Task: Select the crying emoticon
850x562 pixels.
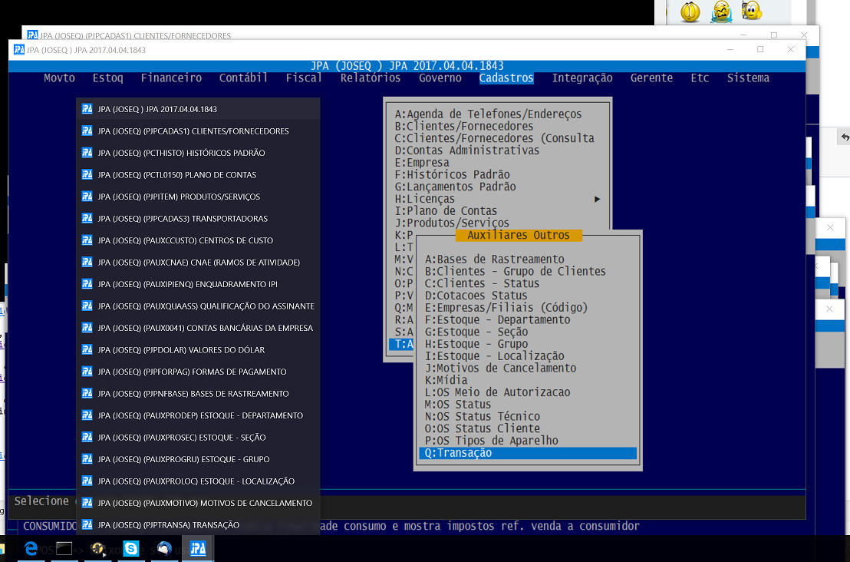Action: (x=720, y=11)
